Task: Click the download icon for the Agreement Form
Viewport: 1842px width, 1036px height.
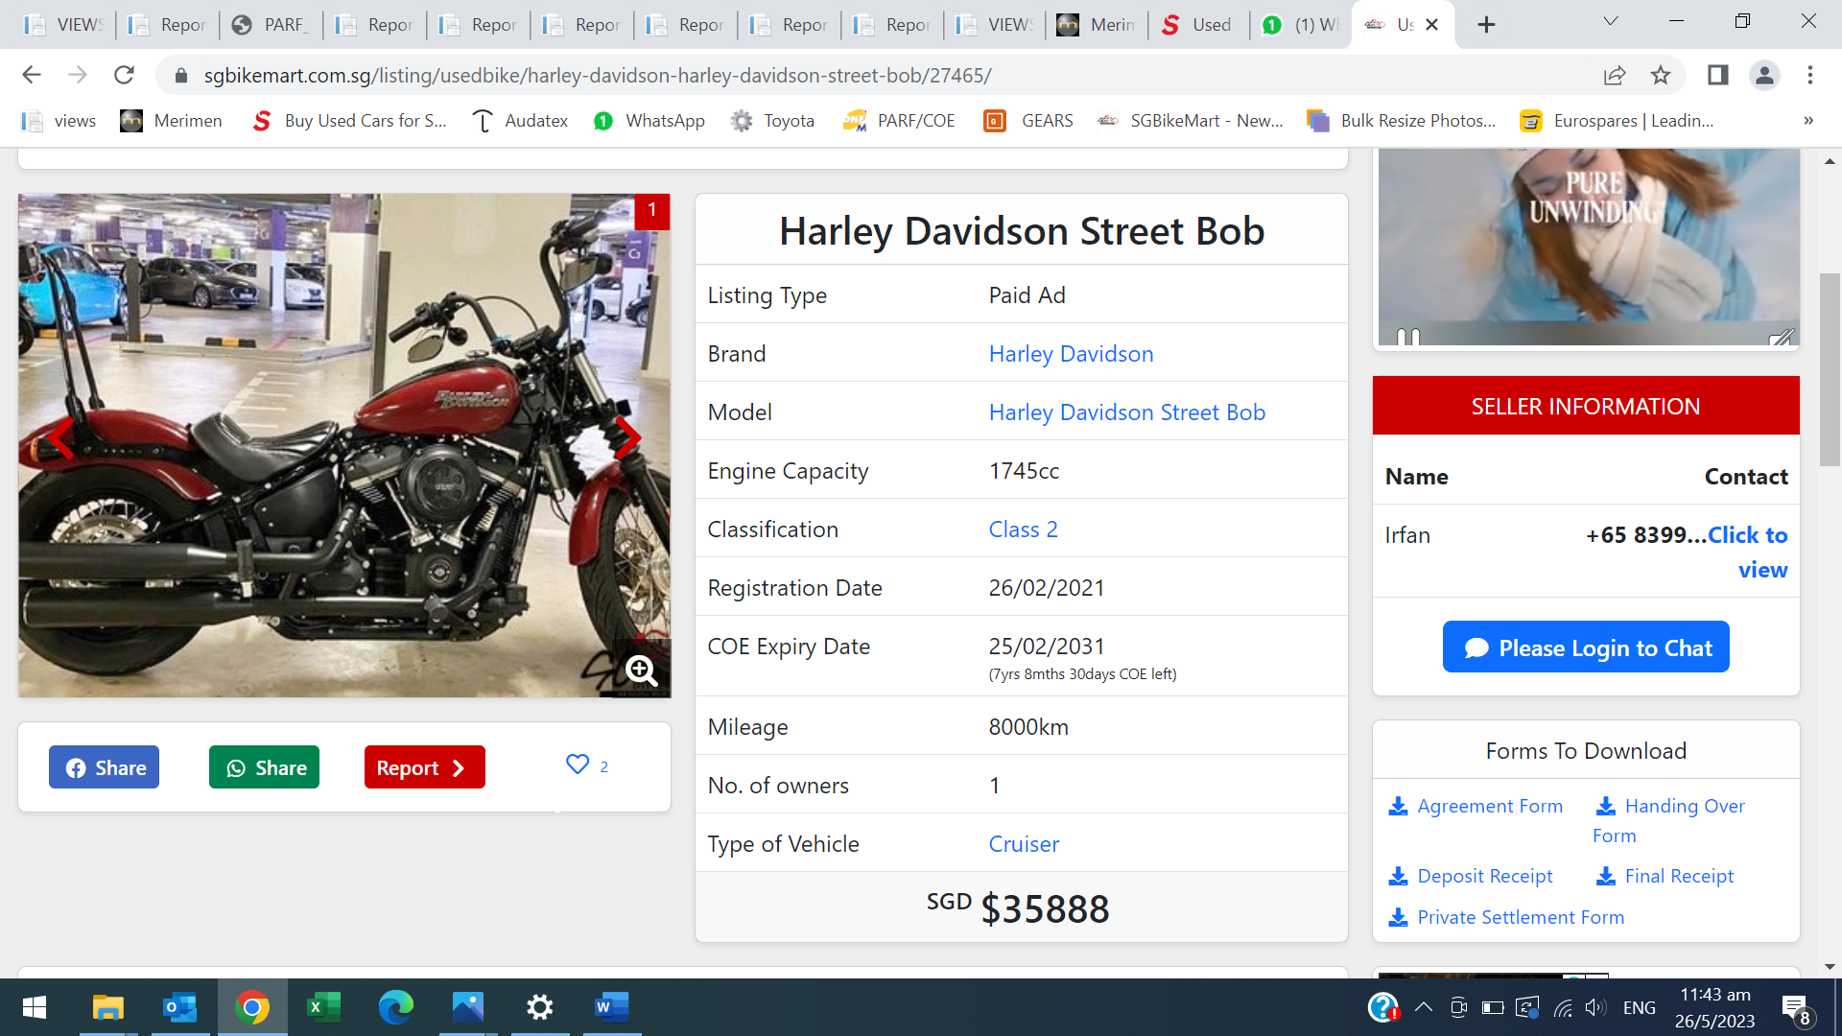Action: [1398, 807]
